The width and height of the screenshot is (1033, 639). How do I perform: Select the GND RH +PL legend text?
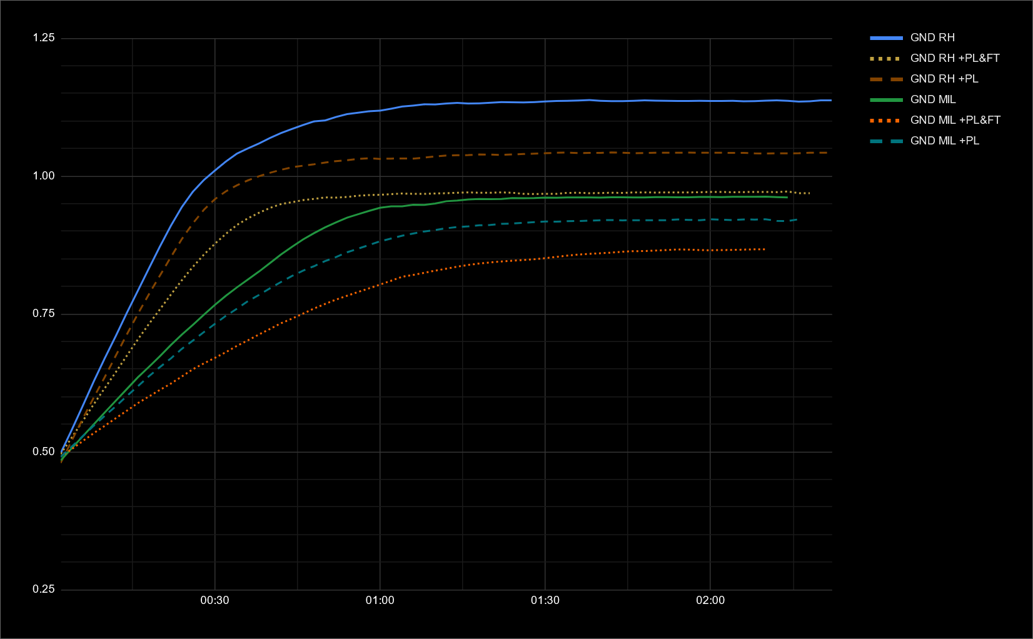pos(944,79)
